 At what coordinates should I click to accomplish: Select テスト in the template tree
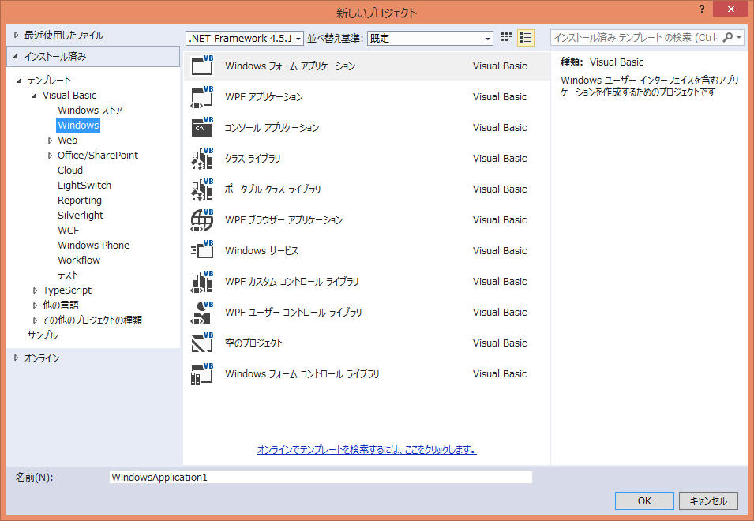(x=68, y=275)
